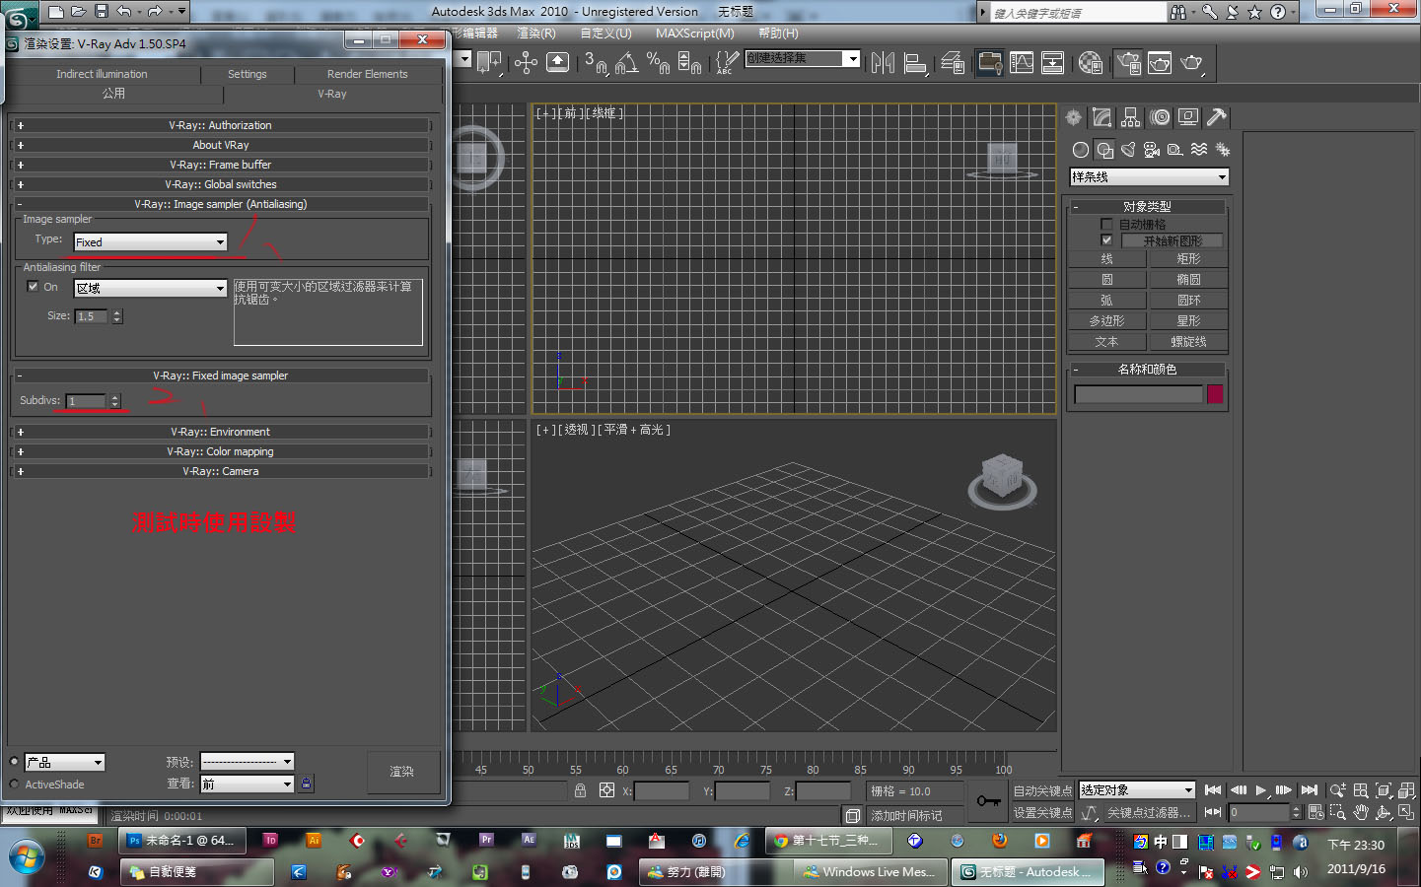
Task: Click the 星形 star shape button
Action: (1188, 321)
